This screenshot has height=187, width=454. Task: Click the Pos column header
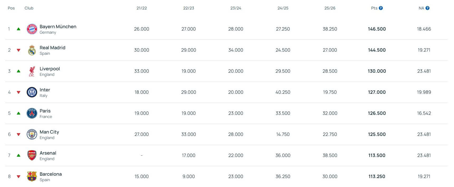11,8
